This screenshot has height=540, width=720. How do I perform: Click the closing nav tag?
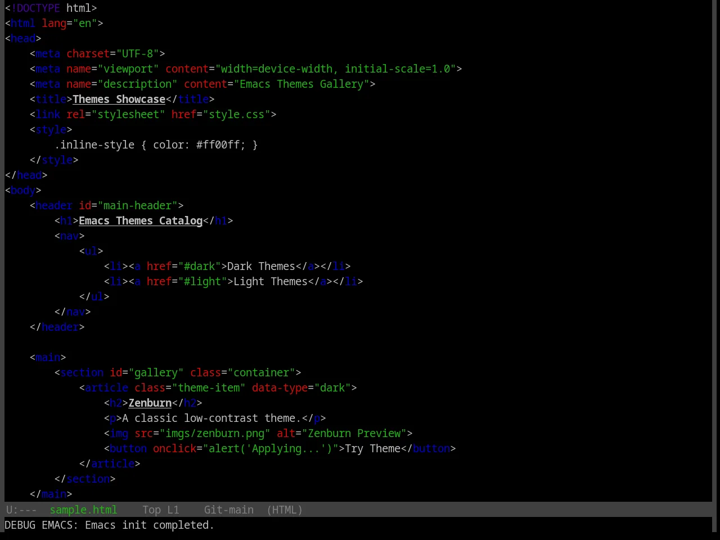click(x=73, y=312)
